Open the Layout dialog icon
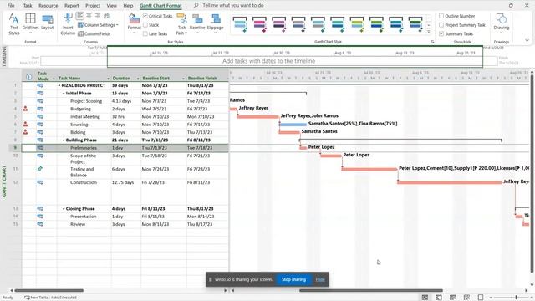The image size is (535, 301). 47,23
